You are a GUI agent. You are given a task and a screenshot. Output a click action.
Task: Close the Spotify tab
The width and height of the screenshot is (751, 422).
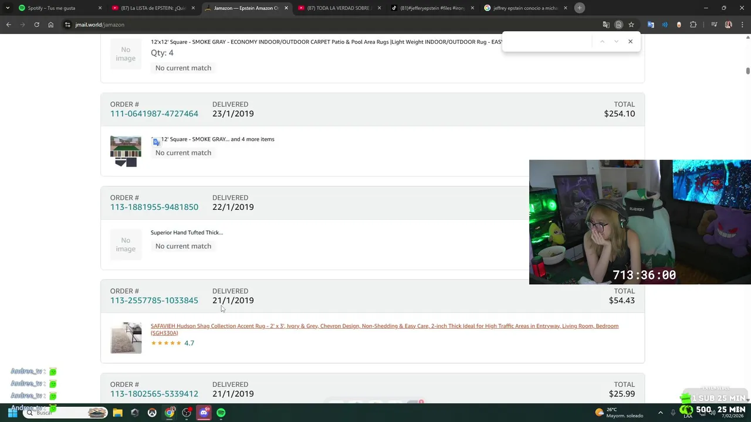coord(100,8)
